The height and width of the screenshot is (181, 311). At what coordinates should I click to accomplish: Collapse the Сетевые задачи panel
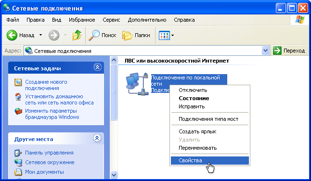(x=97, y=67)
